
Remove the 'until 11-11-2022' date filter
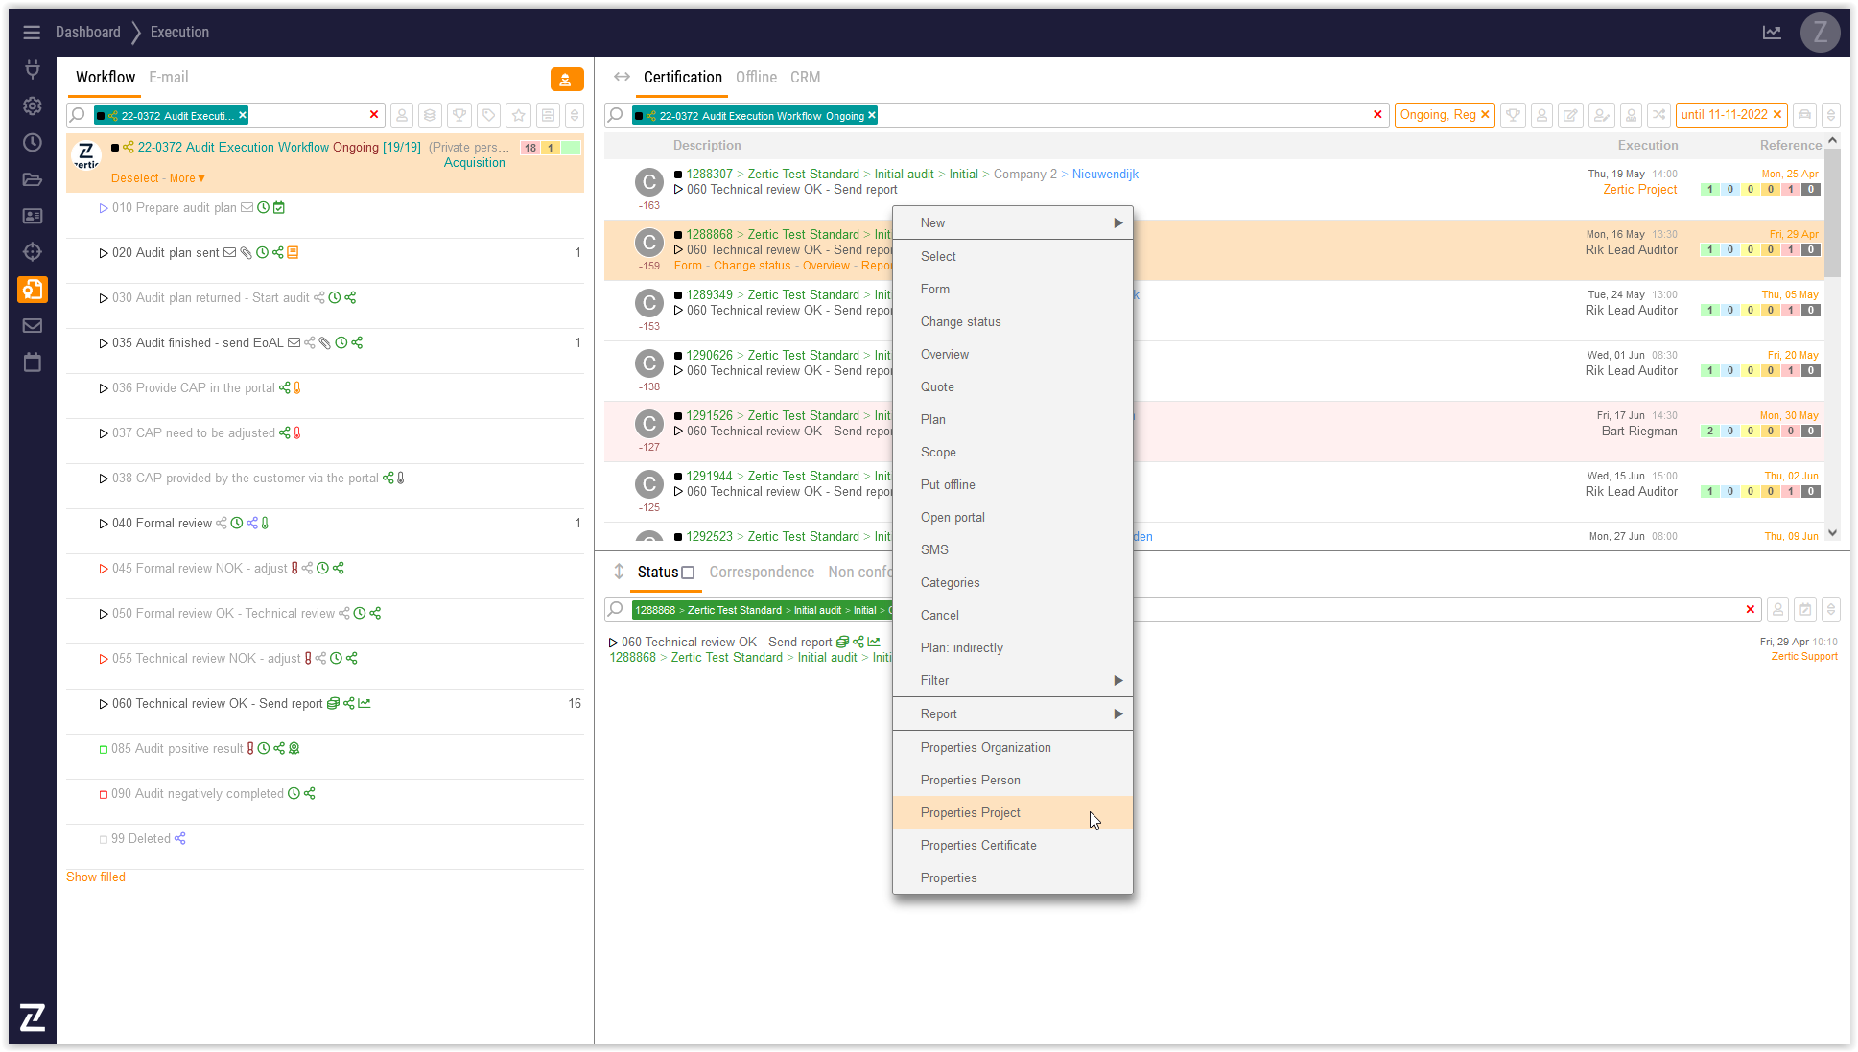[x=1776, y=114]
